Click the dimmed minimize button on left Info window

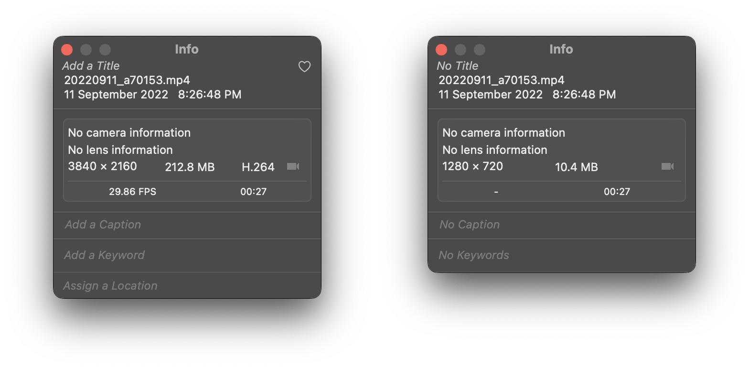pos(86,49)
